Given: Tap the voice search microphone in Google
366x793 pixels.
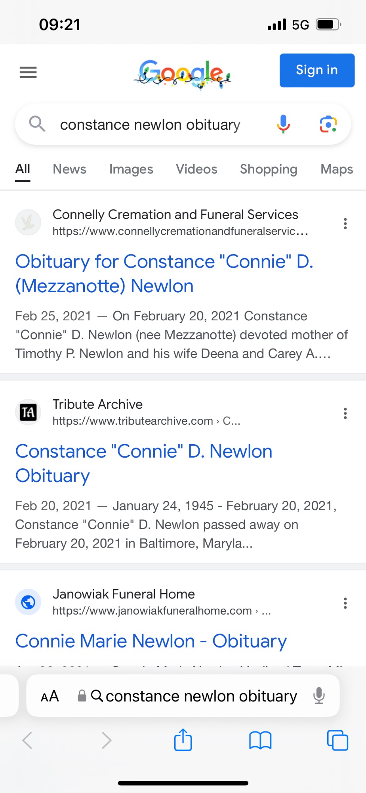Looking at the screenshot, I should [x=283, y=124].
